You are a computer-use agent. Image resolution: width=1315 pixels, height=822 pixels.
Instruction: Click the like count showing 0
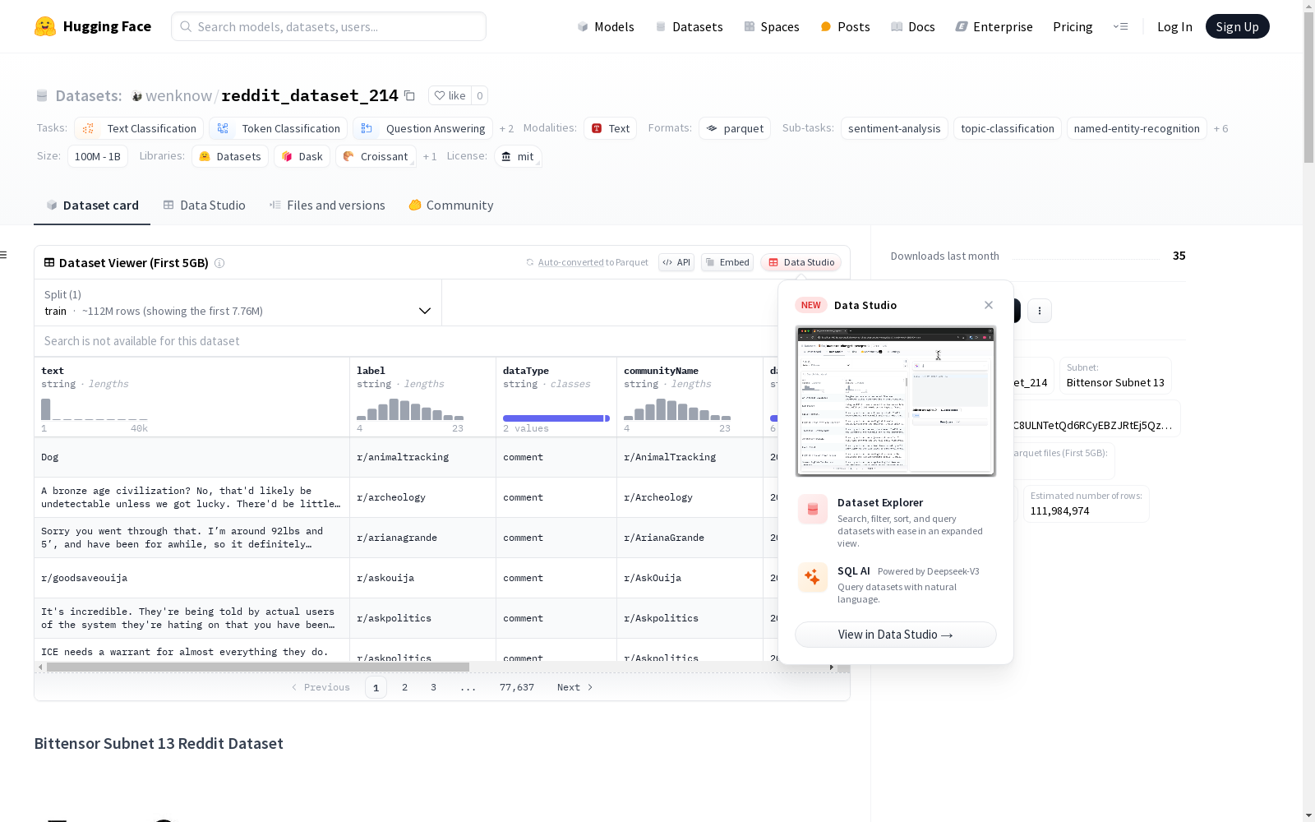coord(480,95)
